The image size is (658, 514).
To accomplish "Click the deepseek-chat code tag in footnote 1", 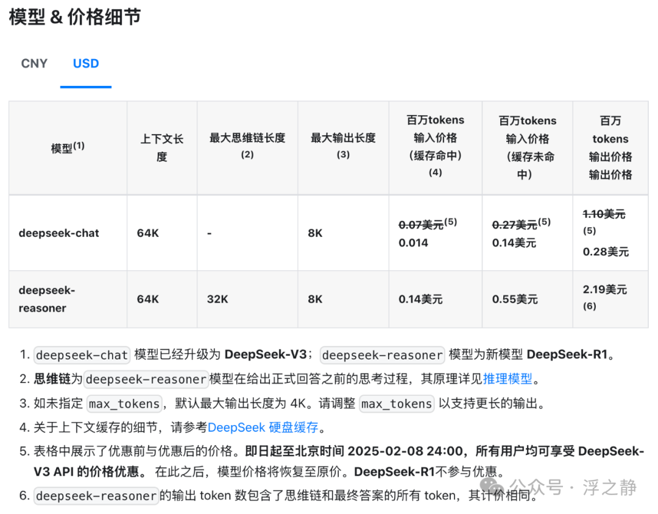I will point(82,355).
